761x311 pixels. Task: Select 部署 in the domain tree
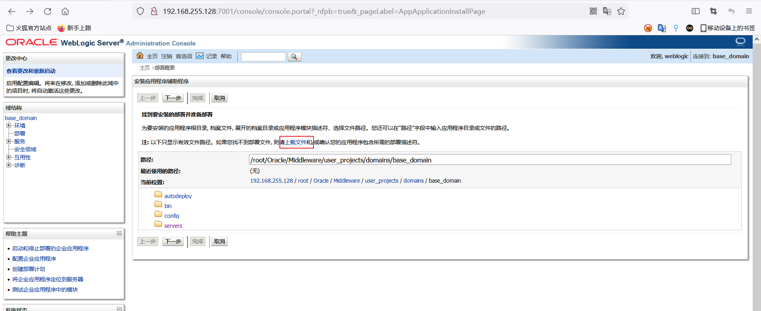coord(20,134)
